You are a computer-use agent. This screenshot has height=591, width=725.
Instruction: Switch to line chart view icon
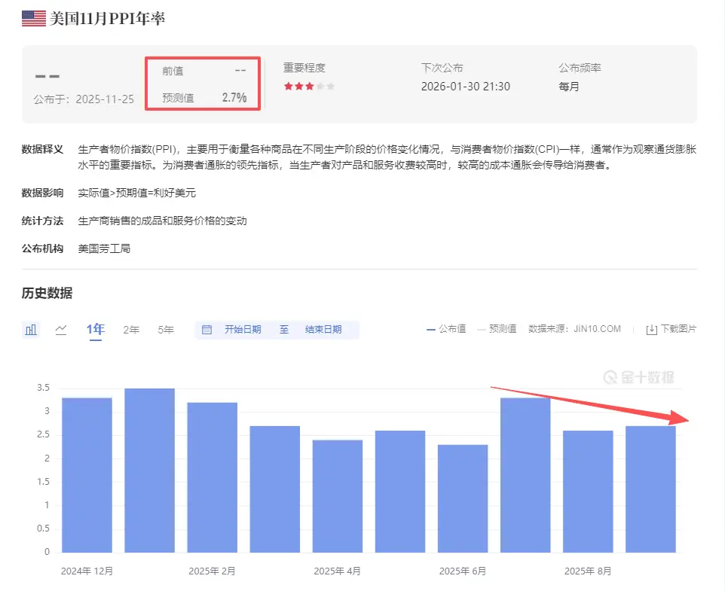pyautogui.click(x=61, y=330)
